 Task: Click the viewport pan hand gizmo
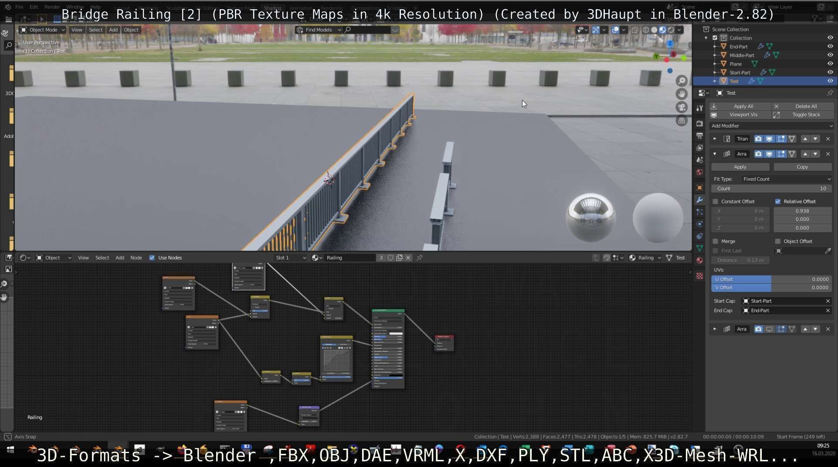pos(682,94)
